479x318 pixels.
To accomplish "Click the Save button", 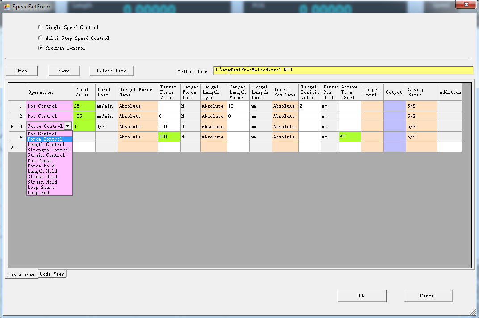I will [64, 71].
